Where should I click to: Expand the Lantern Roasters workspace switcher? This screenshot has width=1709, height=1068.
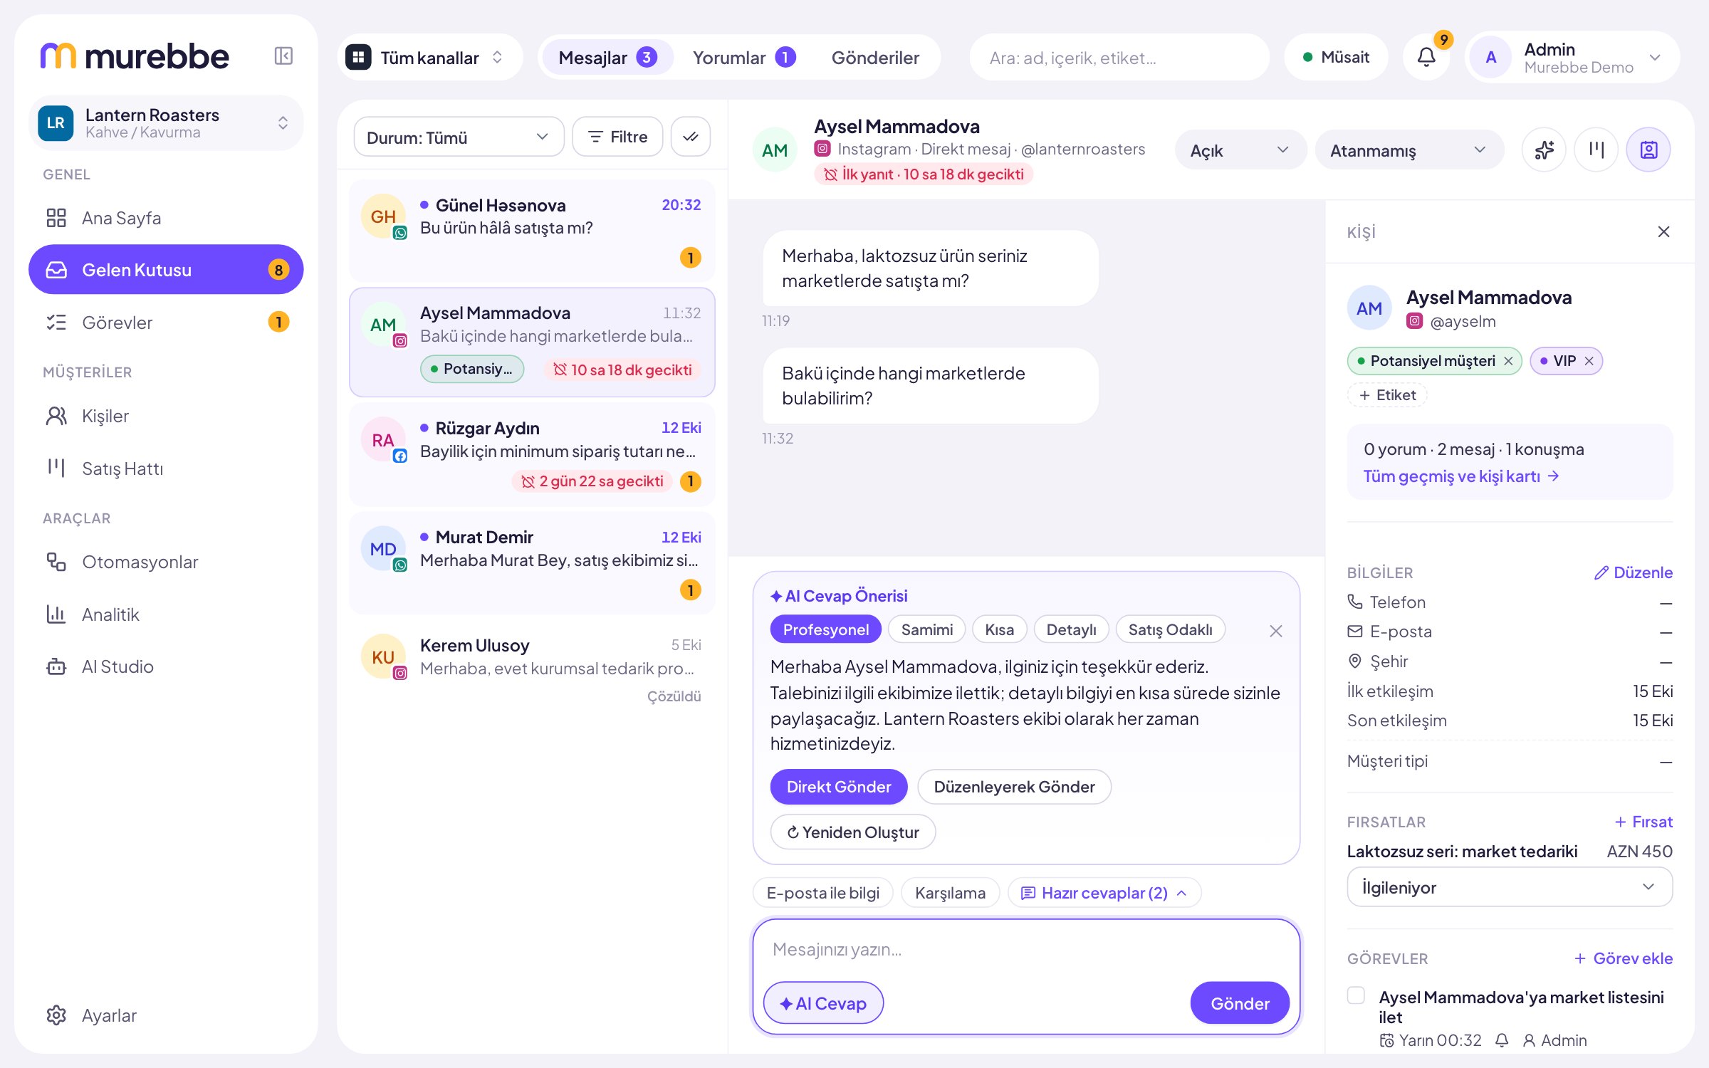pos(166,122)
